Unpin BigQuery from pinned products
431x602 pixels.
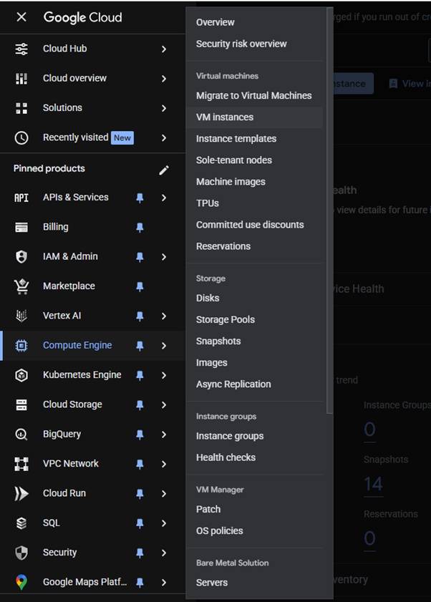coord(140,434)
